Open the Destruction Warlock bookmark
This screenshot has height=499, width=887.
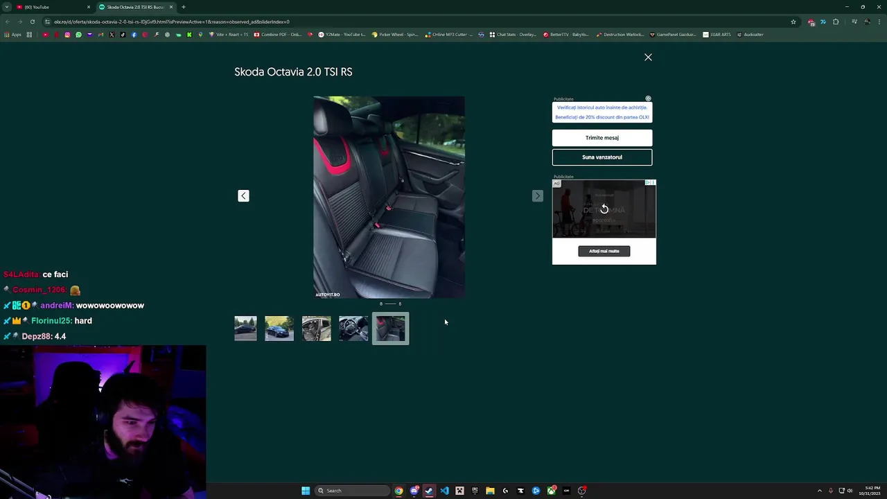pos(620,35)
